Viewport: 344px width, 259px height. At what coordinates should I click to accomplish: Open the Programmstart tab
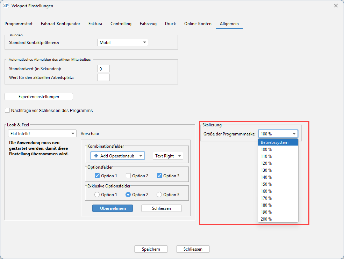pos(19,24)
